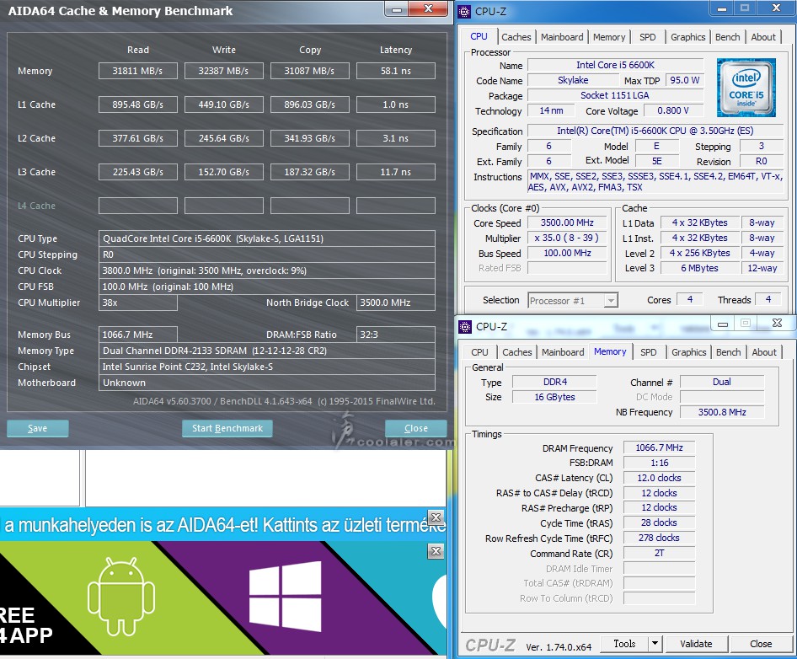797x659 pixels.
Task: Open Bench tab in lower CPU-Z window
Action: point(729,352)
